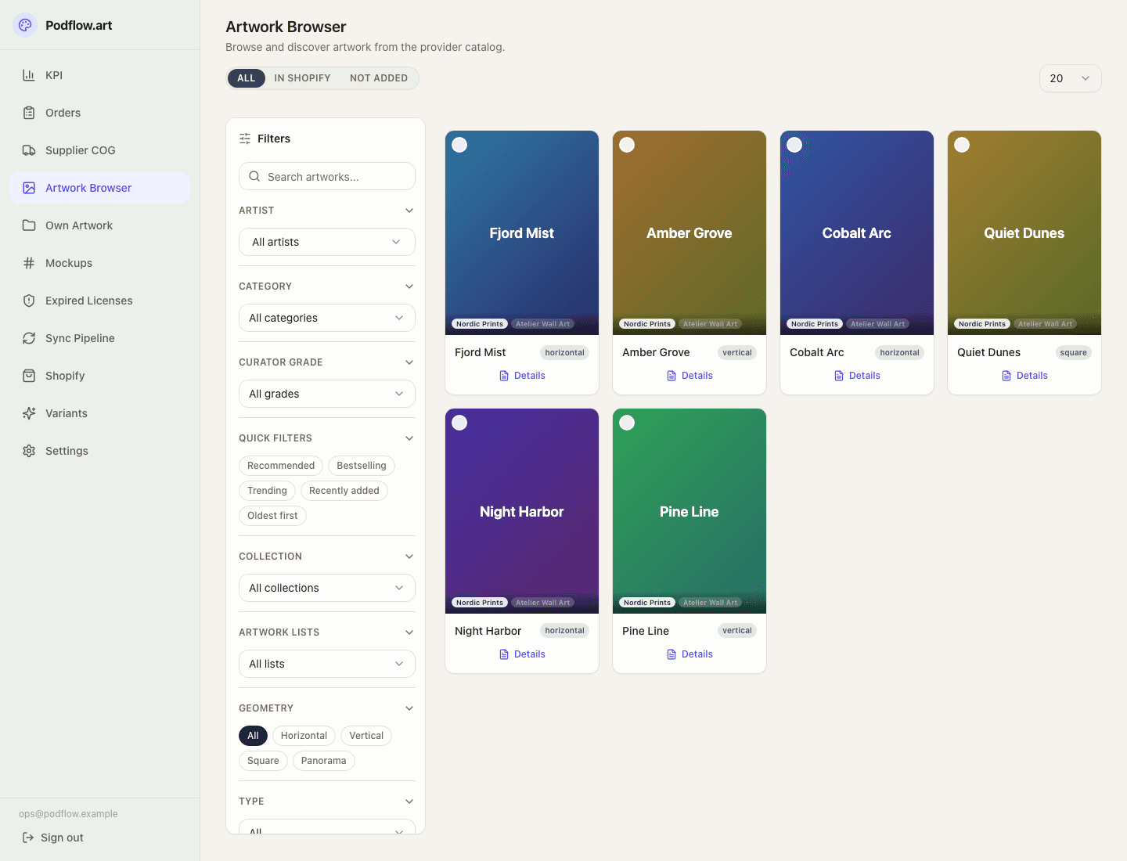
Task: Open the All collections dropdown
Action: pyautogui.click(x=327, y=588)
